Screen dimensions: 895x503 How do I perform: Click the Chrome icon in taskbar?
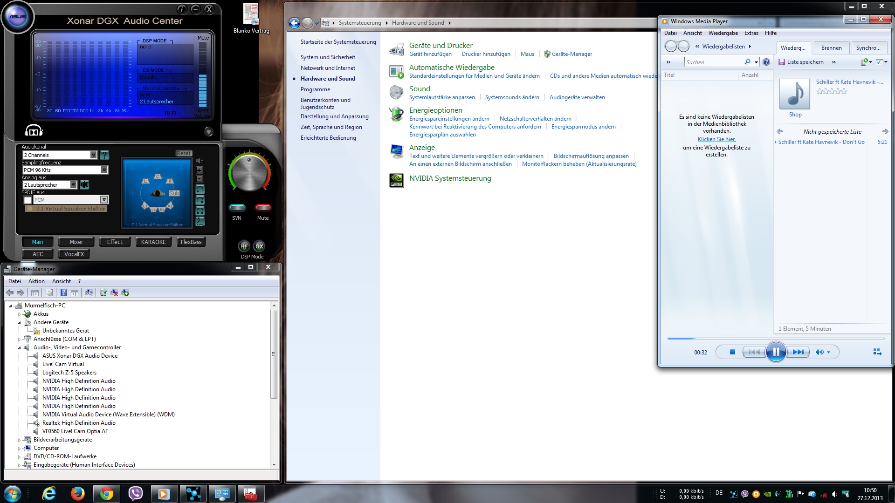click(107, 494)
